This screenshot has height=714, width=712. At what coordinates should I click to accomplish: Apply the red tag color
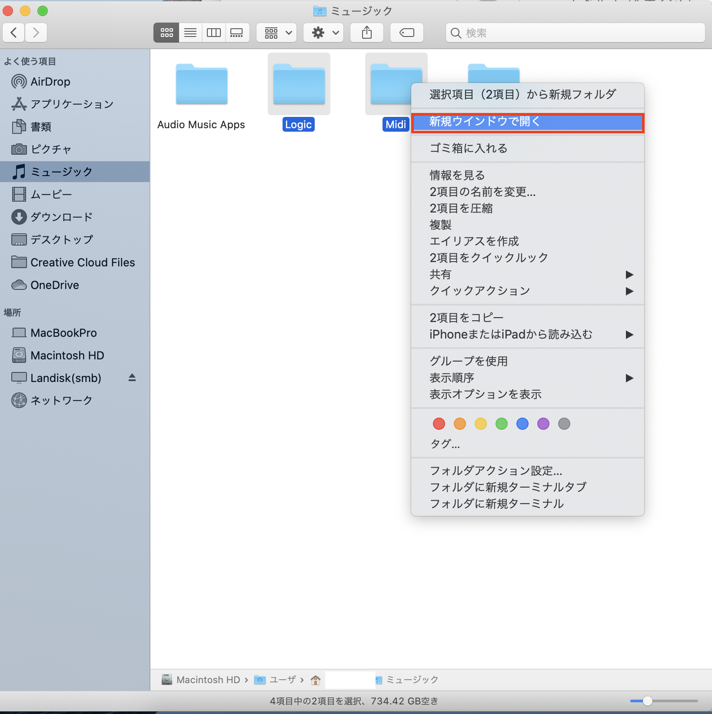[439, 424]
